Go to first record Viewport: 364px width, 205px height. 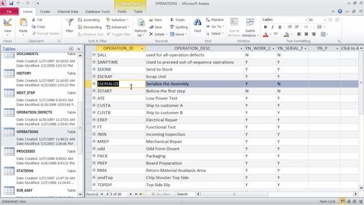click(x=102, y=194)
